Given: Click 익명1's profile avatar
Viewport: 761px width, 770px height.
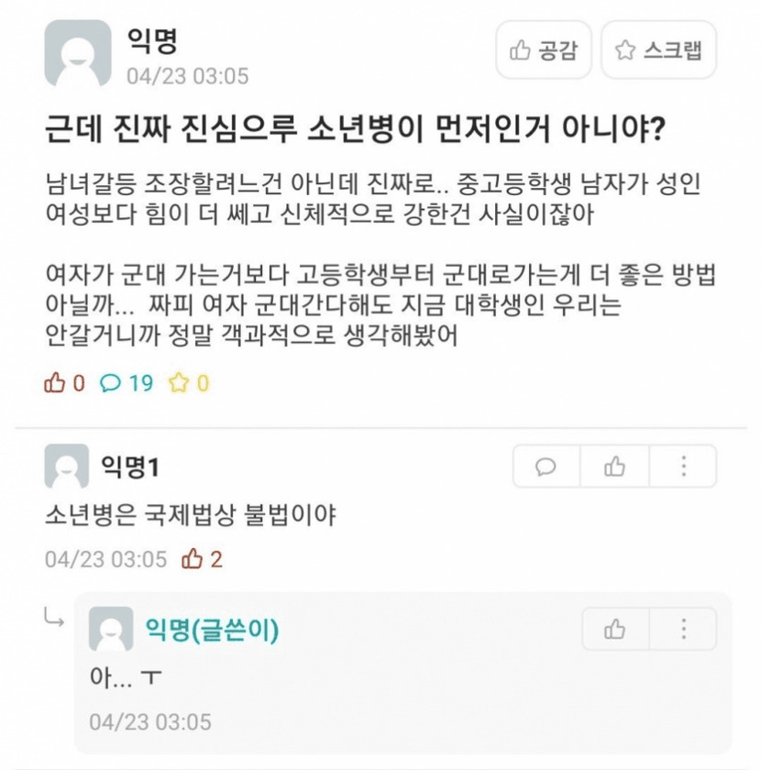Looking at the screenshot, I should 67,467.
